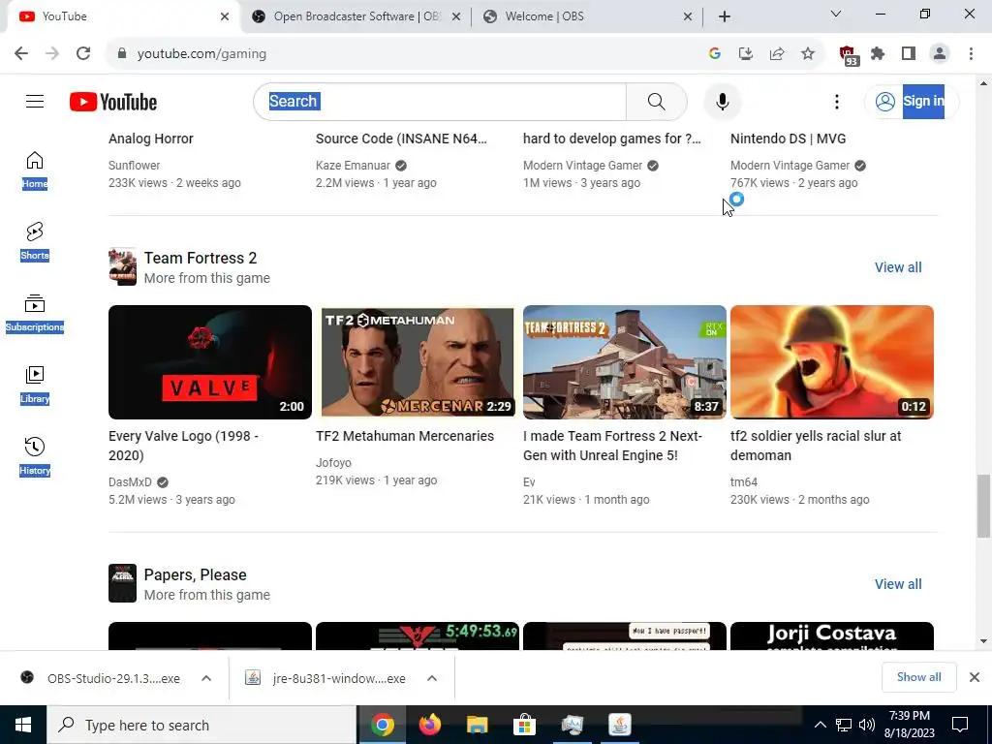992x744 pixels.
Task: Click the Papers, Please game icon
Action: (122, 583)
